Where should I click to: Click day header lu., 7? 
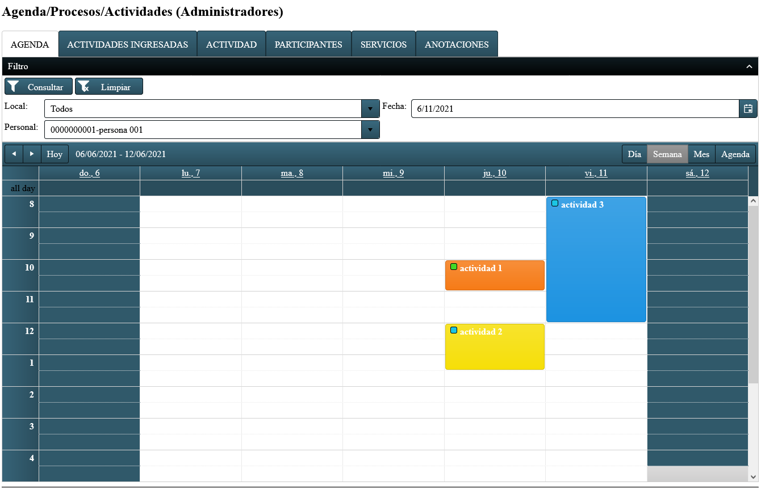pos(191,173)
